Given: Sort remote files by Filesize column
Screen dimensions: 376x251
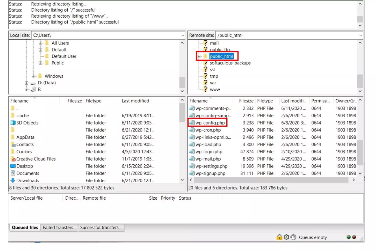Looking at the screenshot, I should pyautogui.click(x=246, y=101).
